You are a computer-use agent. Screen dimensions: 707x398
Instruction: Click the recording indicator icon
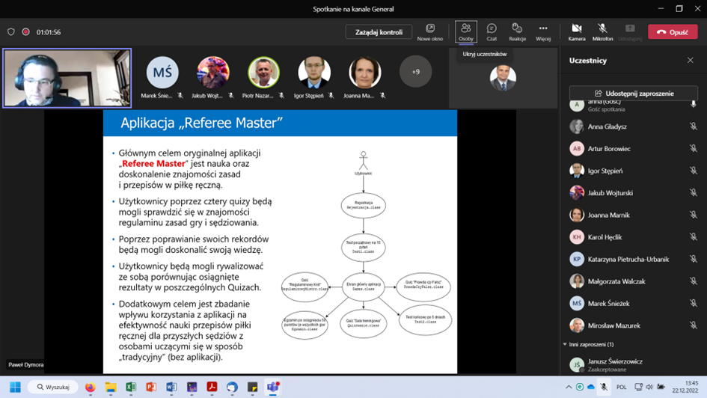(25, 32)
